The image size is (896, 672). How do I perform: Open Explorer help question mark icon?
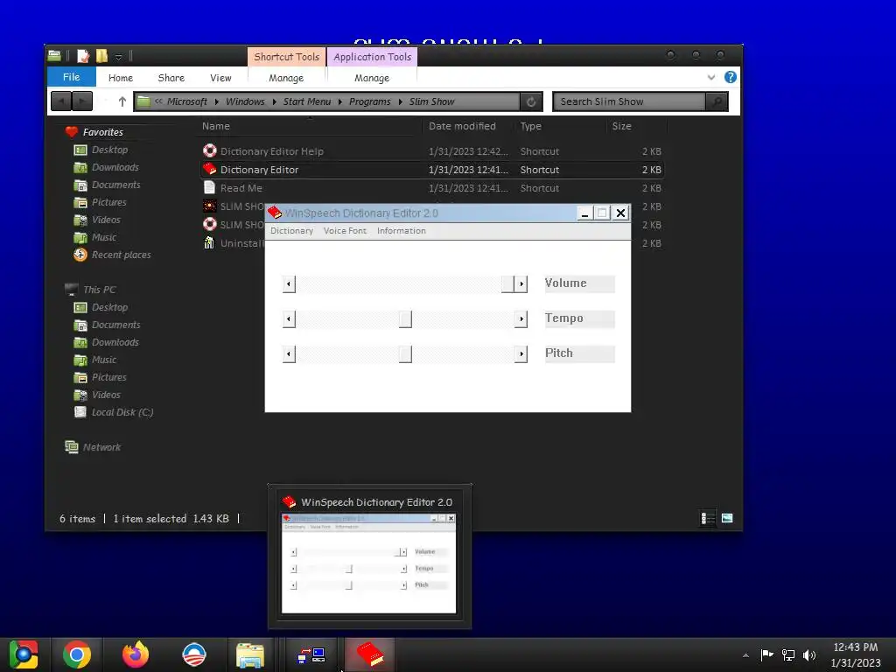point(731,77)
